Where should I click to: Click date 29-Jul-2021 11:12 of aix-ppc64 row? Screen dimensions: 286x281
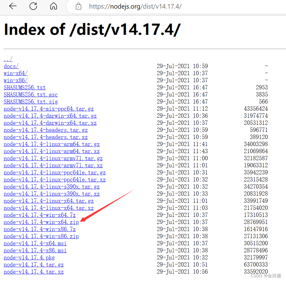(182, 109)
